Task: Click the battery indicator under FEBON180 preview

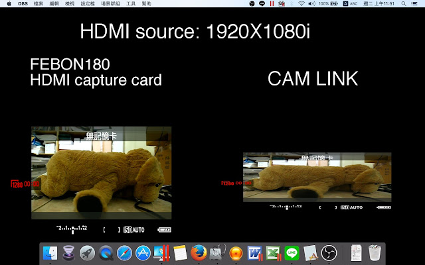Action: pos(164,230)
